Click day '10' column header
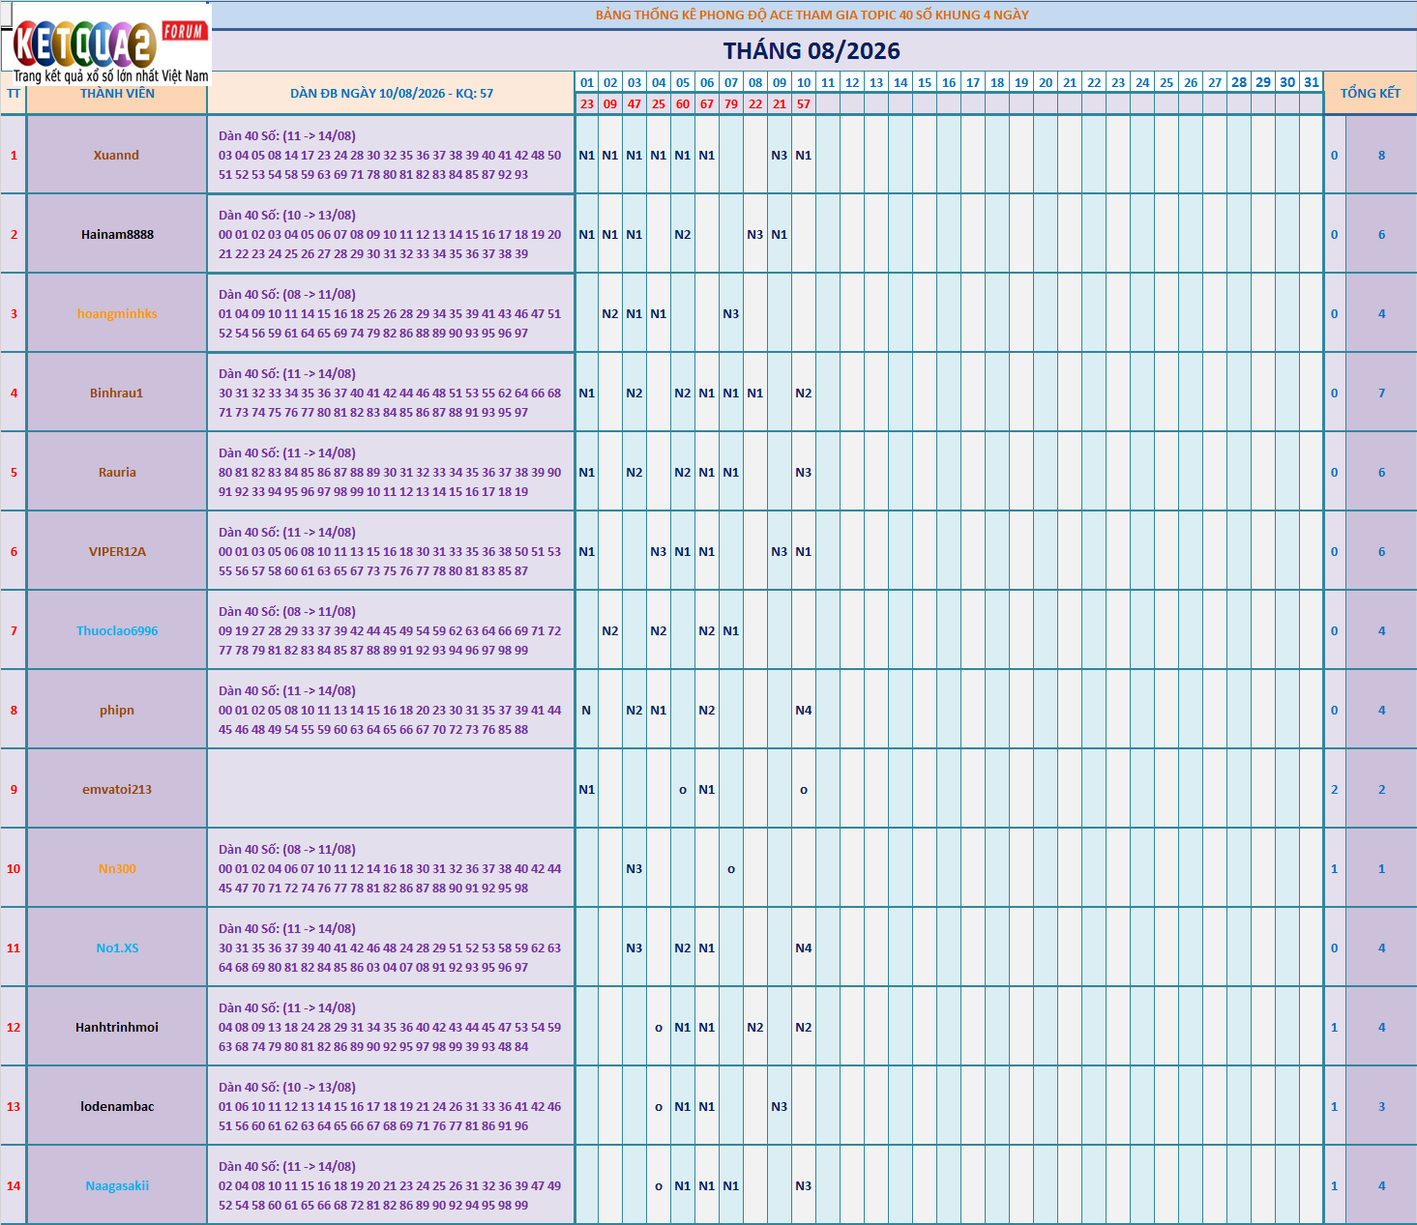The height and width of the screenshot is (1225, 1417). coord(804,83)
